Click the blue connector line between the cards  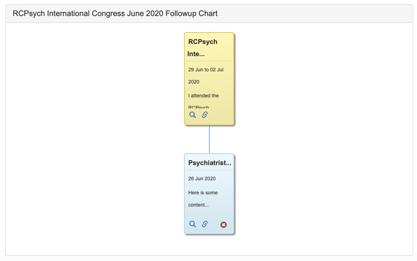[x=209, y=139]
